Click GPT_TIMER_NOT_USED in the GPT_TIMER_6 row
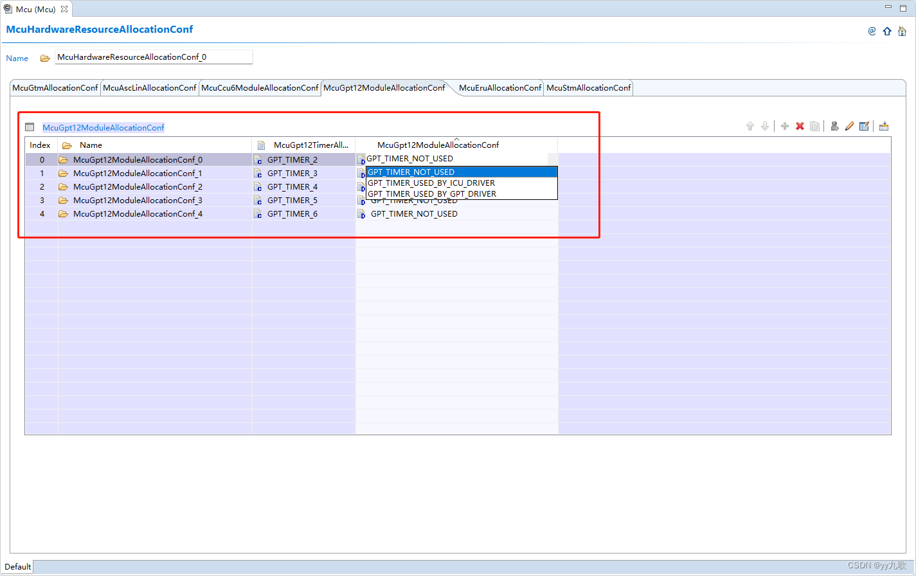916x576 pixels. point(414,214)
